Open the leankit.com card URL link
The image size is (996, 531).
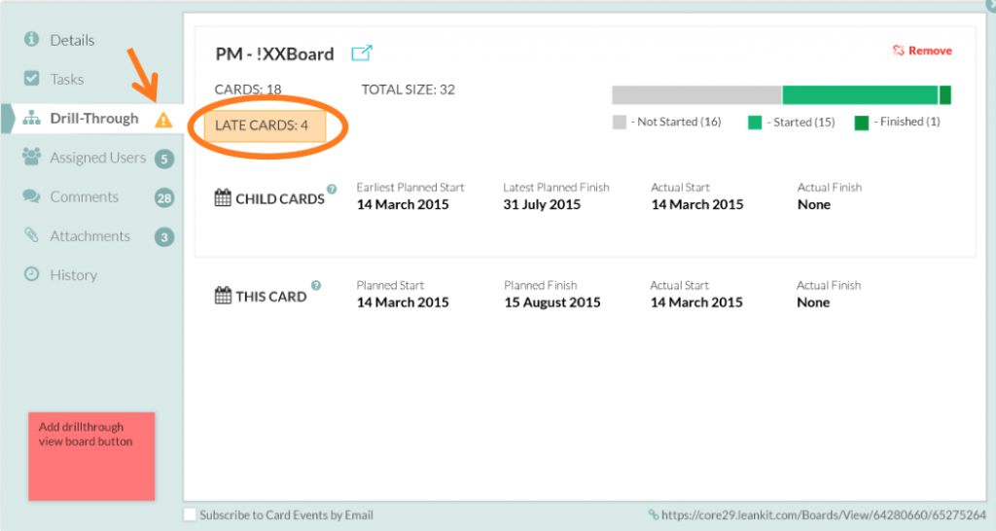(x=824, y=515)
